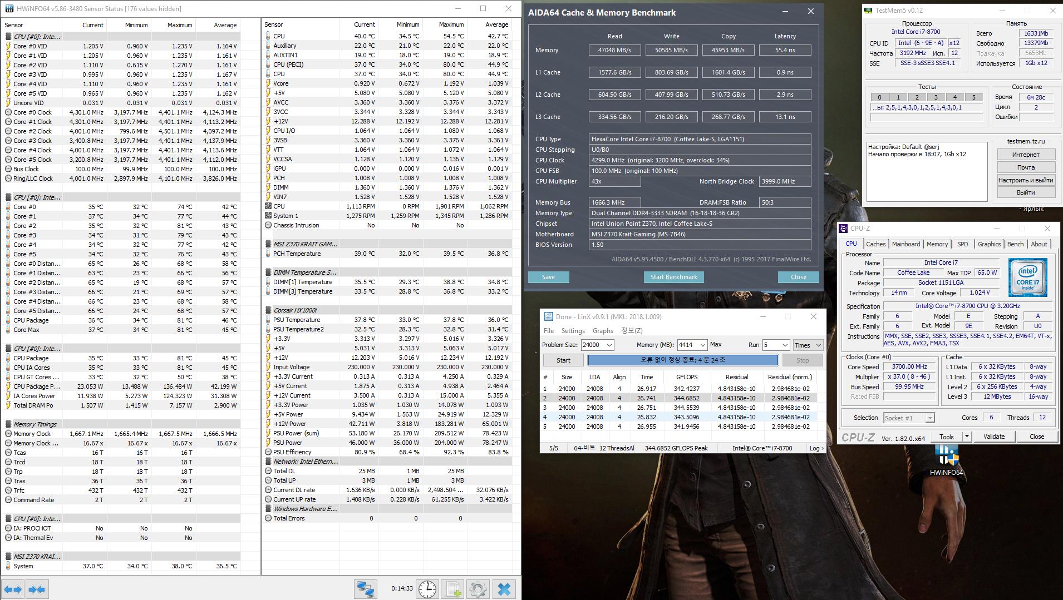Viewport: 1063px width, 600px height.
Task: Click Core #0 VID voltage bolt icon
Action: (x=8, y=46)
